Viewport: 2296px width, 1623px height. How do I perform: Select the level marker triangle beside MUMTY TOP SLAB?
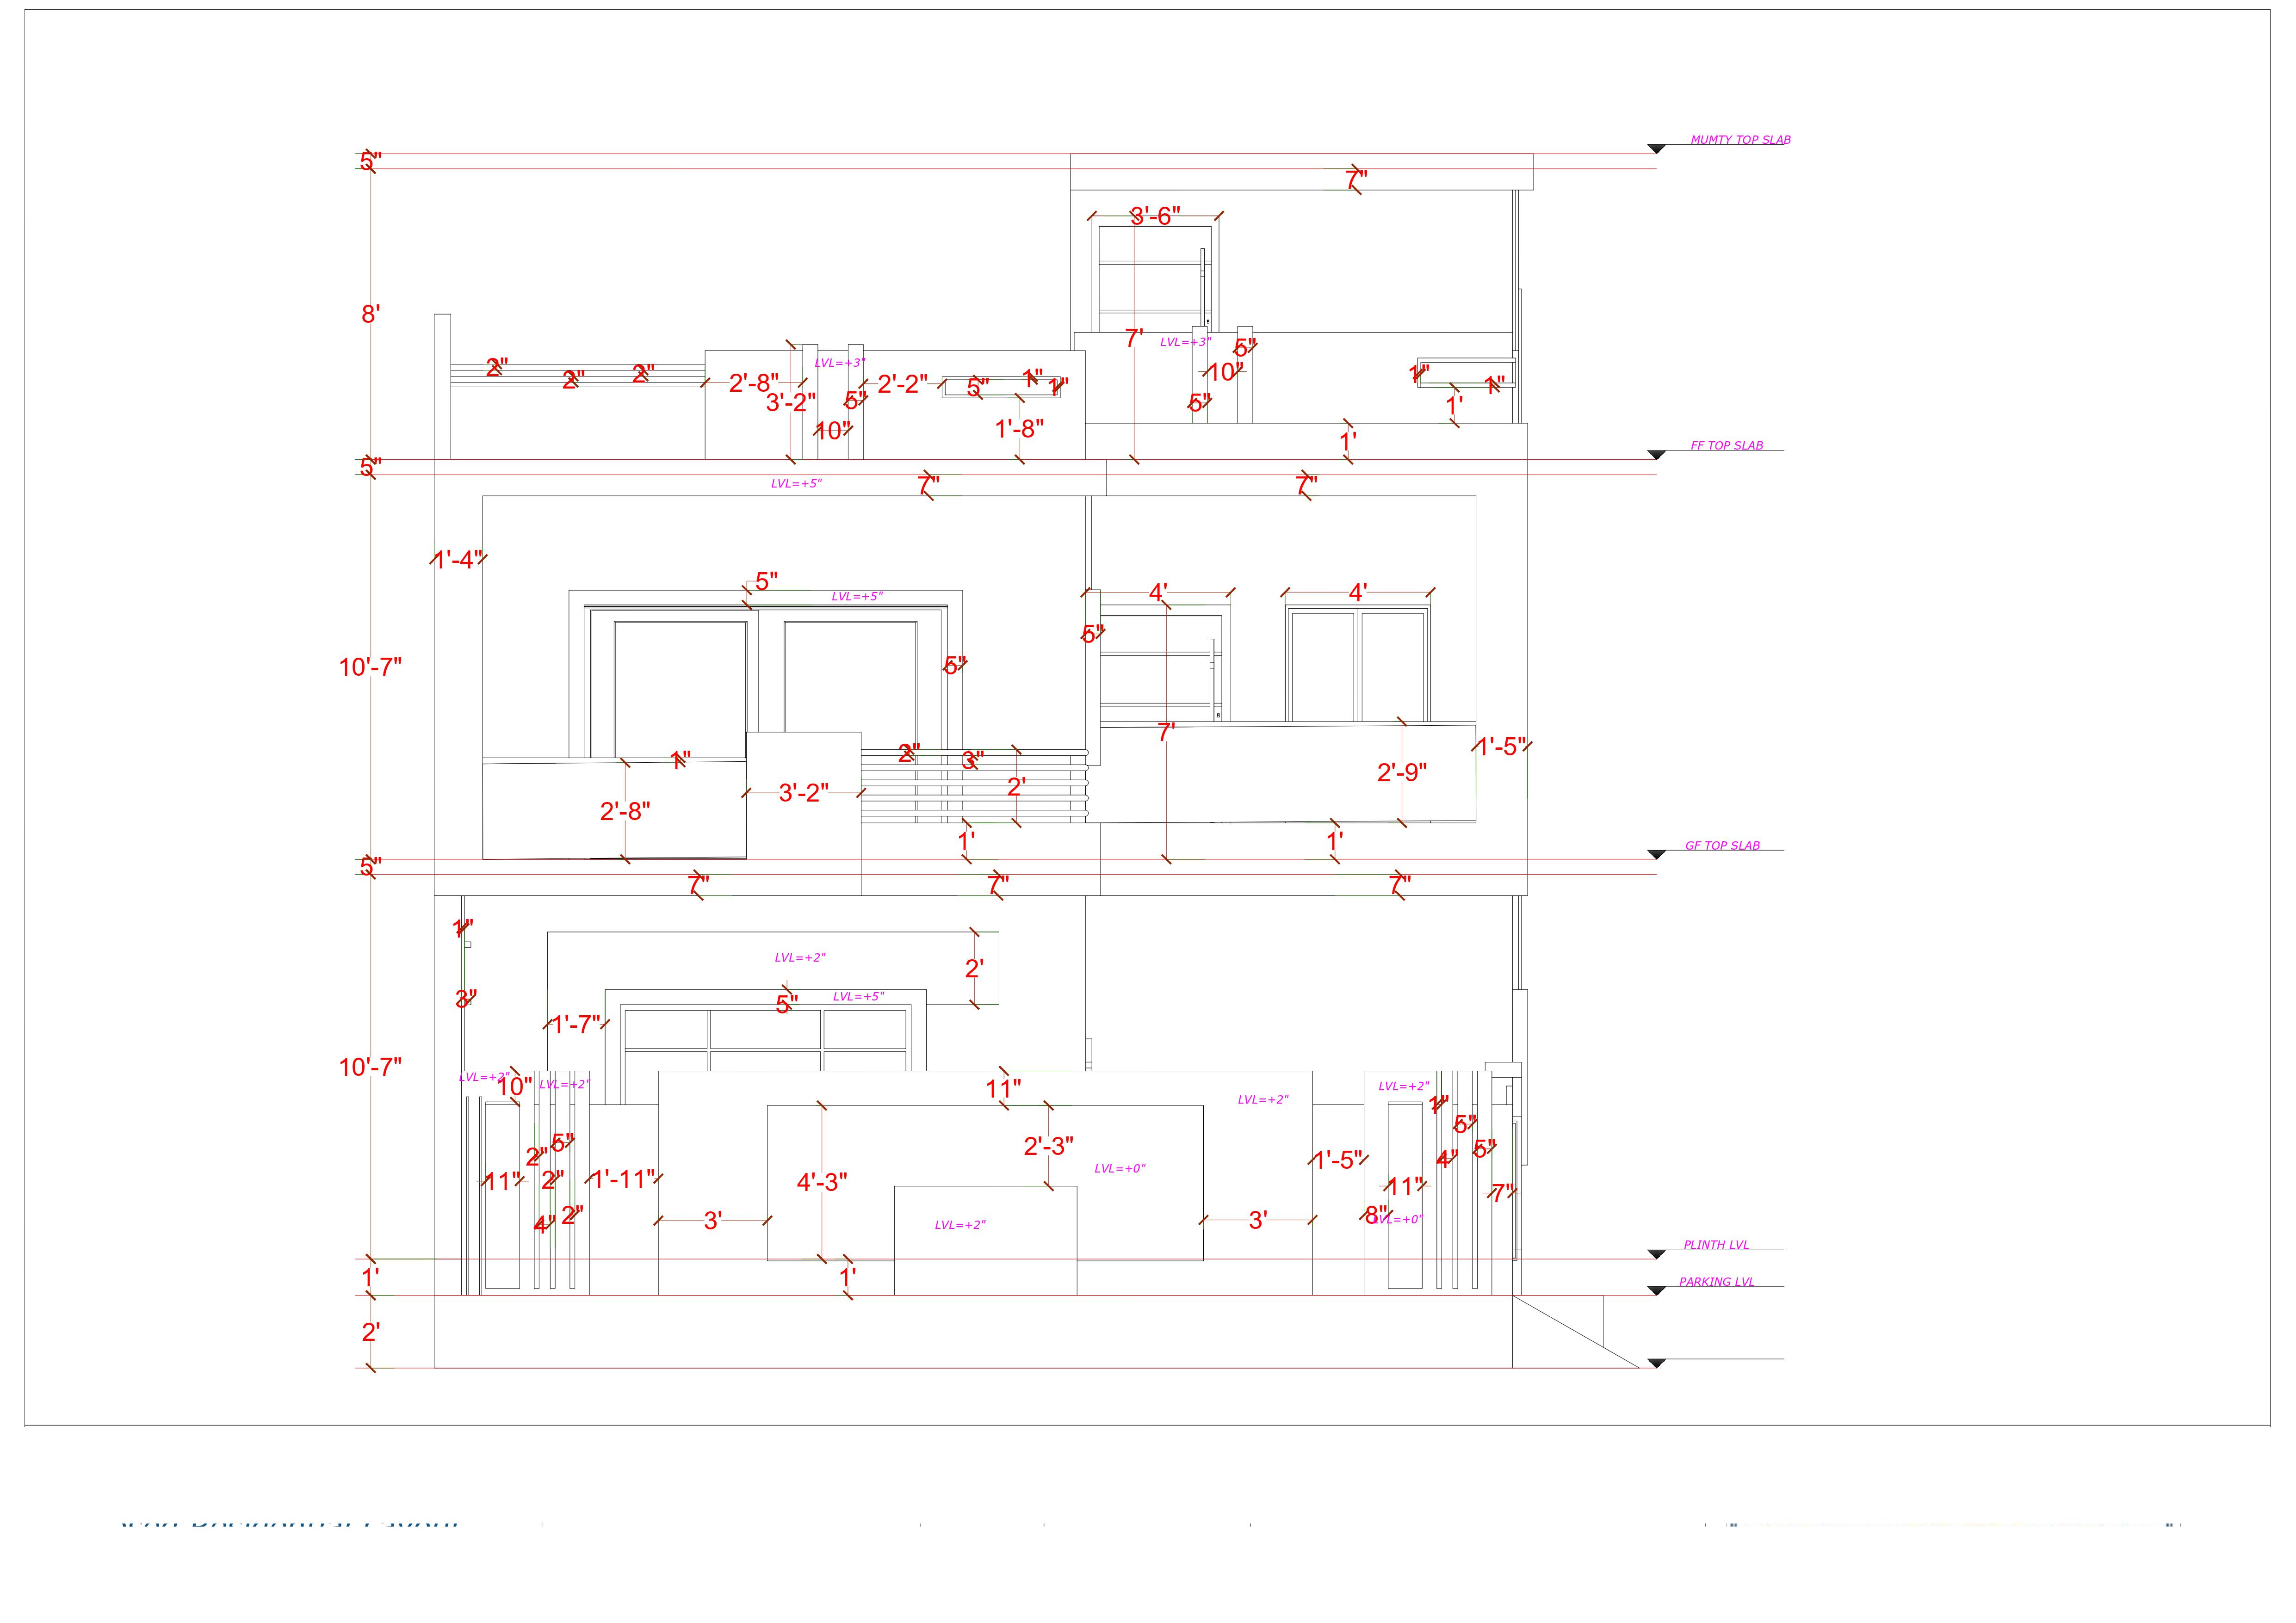[1656, 149]
